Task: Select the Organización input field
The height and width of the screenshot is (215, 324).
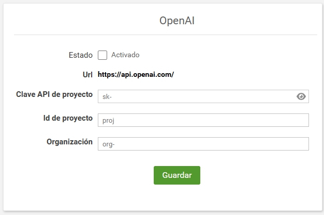Action: coord(203,144)
